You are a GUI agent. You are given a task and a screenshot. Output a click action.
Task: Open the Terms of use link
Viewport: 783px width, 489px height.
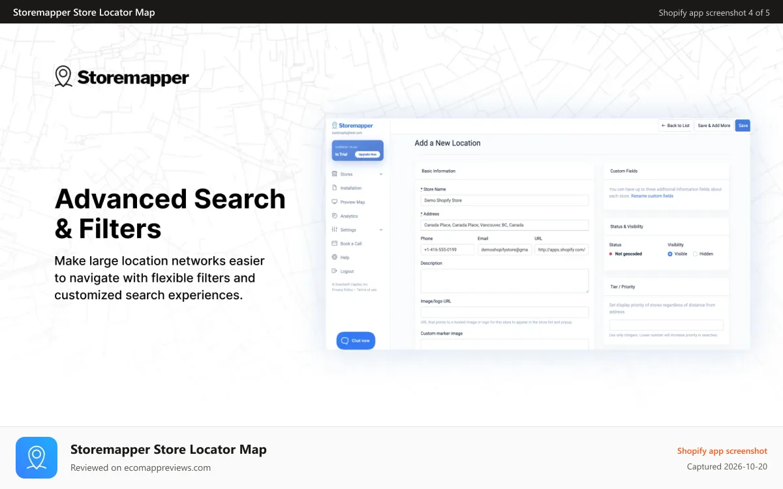click(367, 289)
